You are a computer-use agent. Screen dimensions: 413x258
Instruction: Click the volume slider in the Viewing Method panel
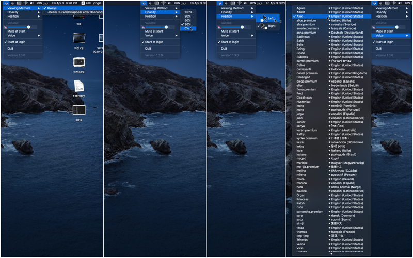click(19, 27)
